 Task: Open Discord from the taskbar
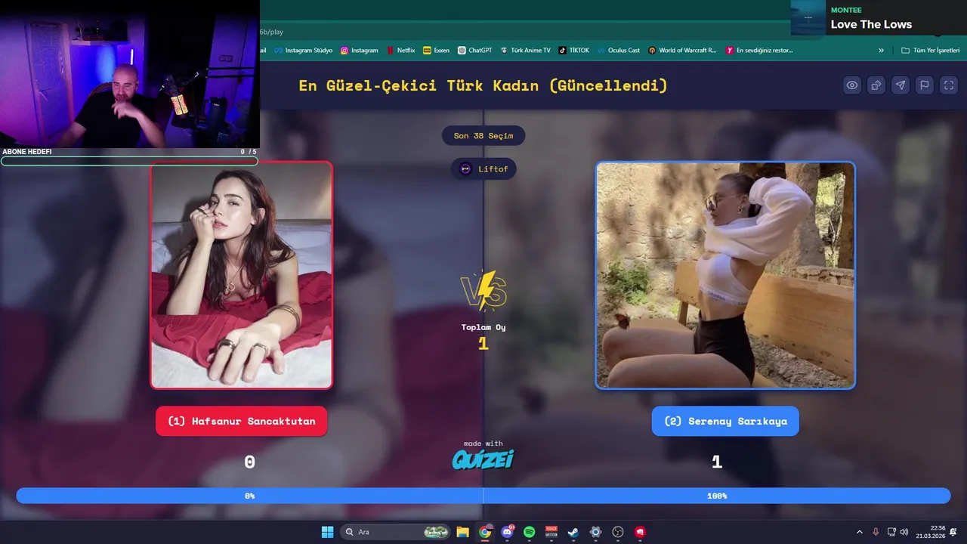pos(507,532)
